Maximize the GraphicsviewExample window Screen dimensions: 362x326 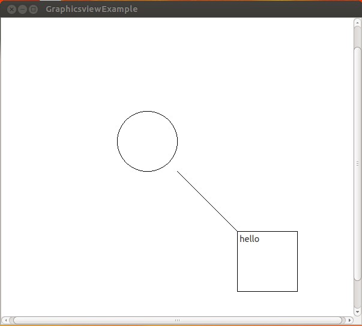[33, 9]
